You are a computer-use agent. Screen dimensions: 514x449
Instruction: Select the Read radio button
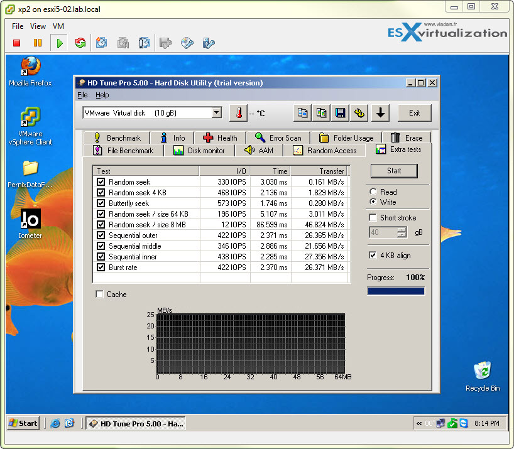tap(373, 192)
